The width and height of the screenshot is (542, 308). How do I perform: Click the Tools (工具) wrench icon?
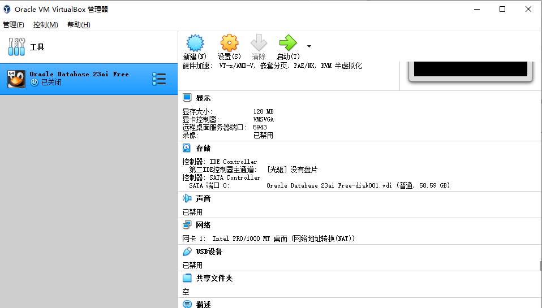(x=16, y=46)
